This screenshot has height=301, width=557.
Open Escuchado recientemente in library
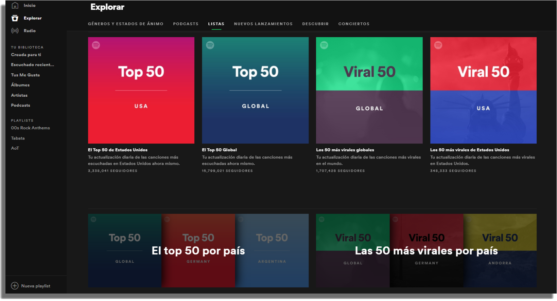point(32,64)
